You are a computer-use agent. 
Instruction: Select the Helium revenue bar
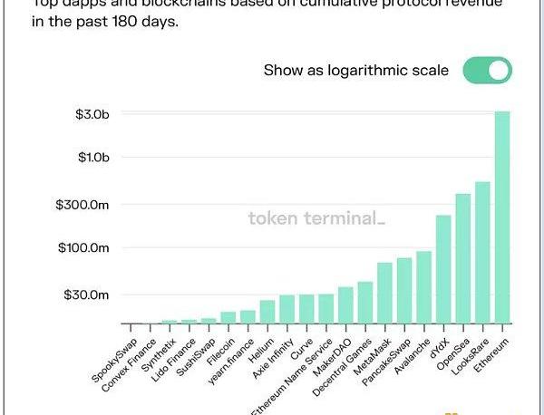(x=267, y=312)
